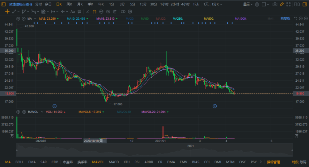The width and height of the screenshot is (309, 167).
Task: Click the second E event marker (2021)
Action: pos(215,106)
